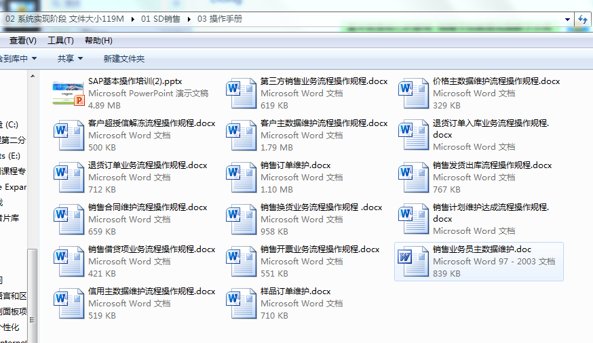The width and height of the screenshot is (593, 343).
Task: Click the refresh button beside the address bar
Action: pyautogui.click(x=582, y=19)
